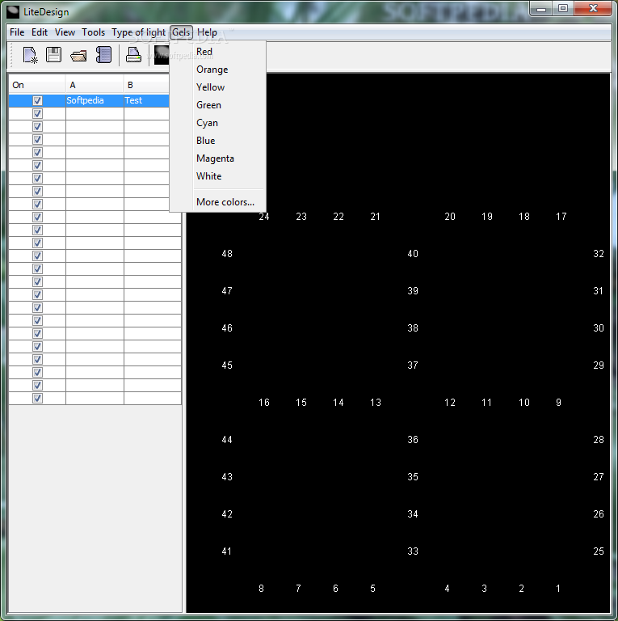Choose Cyan gel from the menu
618x621 pixels.
[x=217, y=123]
